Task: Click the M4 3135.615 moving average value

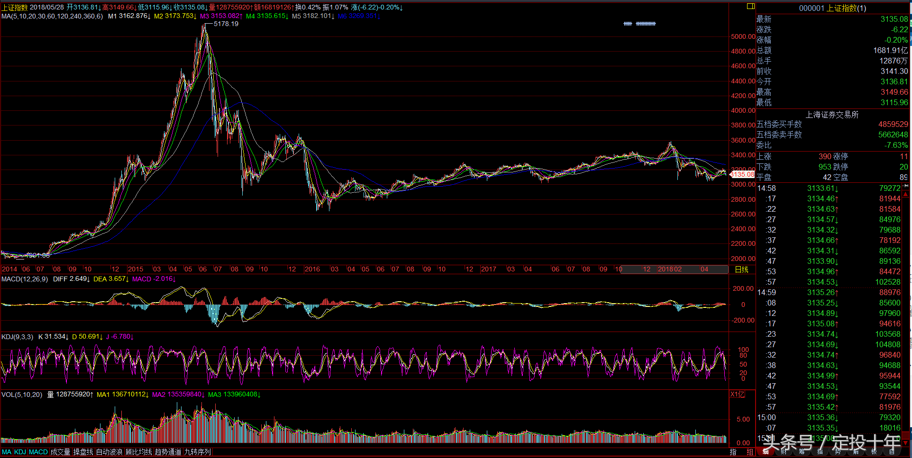Action: [267, 16]
